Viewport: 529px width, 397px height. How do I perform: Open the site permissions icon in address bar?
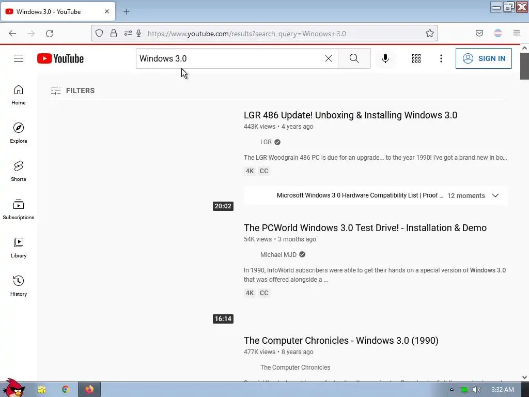pyautogui.click(x=128, y=34)
